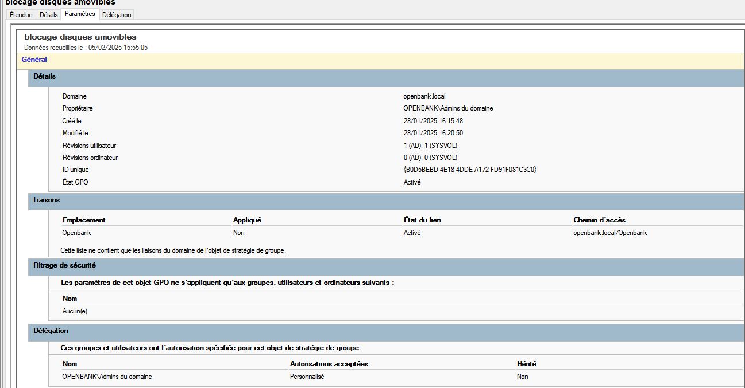Click the Autorisations acceptées column header
The height and width of the screenshot is (388, 745).
[329, 364]
